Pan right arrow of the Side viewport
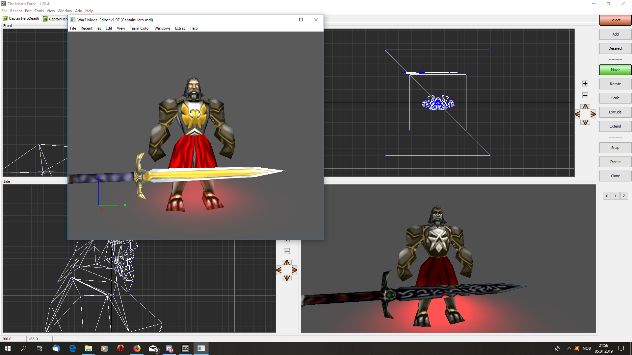Viewport: 632px width, 355px height. click(x=295, y=270)
